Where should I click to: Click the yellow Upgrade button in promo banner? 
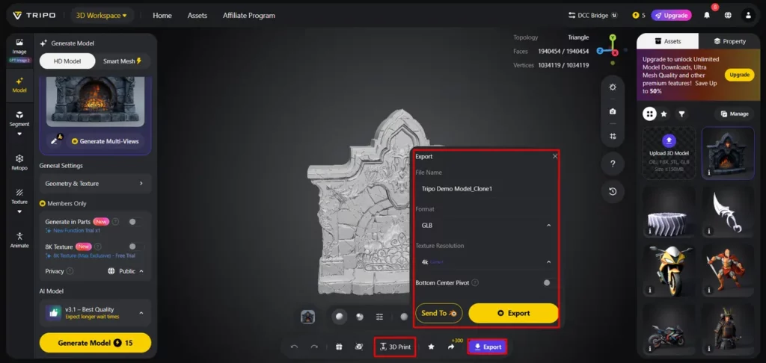point(740,75)
